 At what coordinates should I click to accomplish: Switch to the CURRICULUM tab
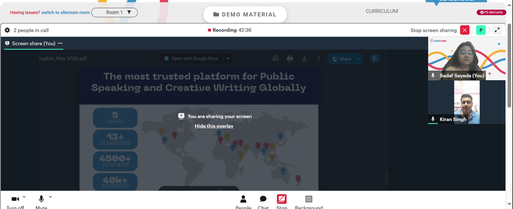click(x=382, y=11)
